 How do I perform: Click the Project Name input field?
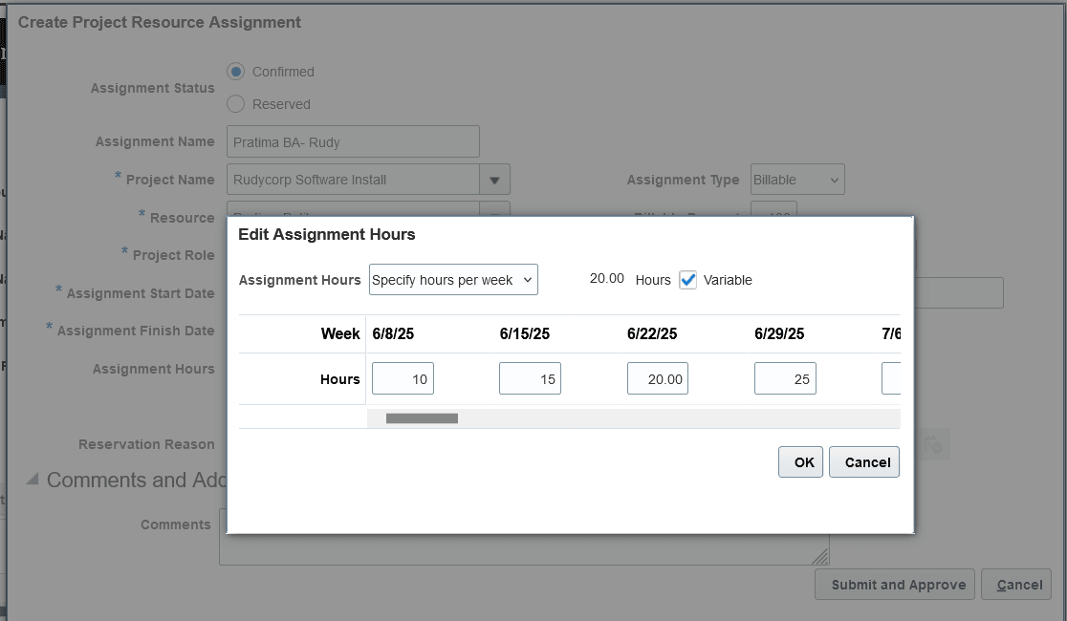353,180
